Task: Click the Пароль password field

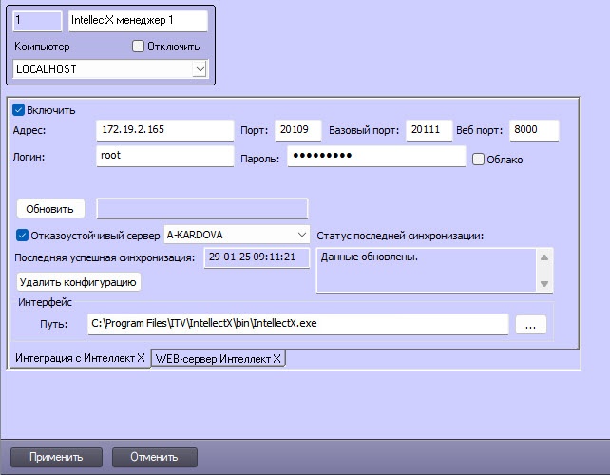Action: 376,156
